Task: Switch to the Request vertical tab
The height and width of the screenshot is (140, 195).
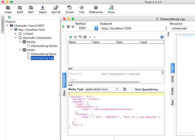Action: [x=64, y=80]
